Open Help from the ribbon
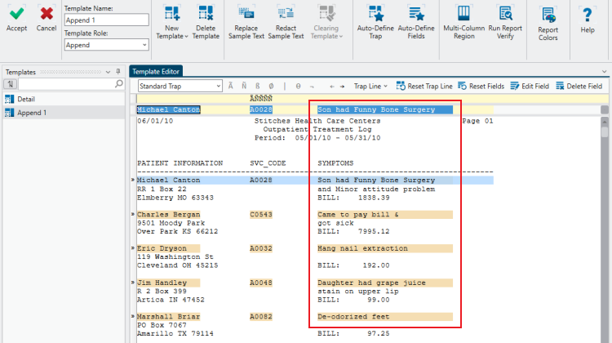The width and height of the screenshot is (612, 343). coord(587,16)
